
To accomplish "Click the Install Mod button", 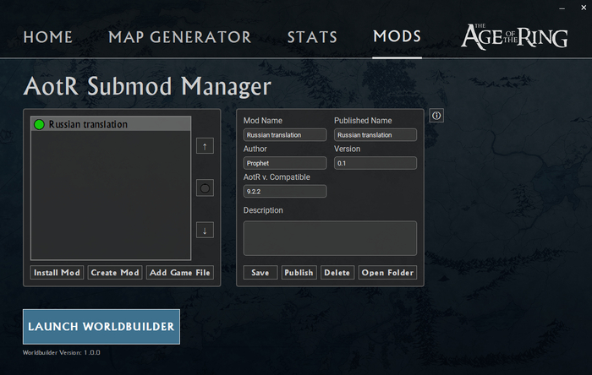I will pyautogui.click(x=57, y=273).
